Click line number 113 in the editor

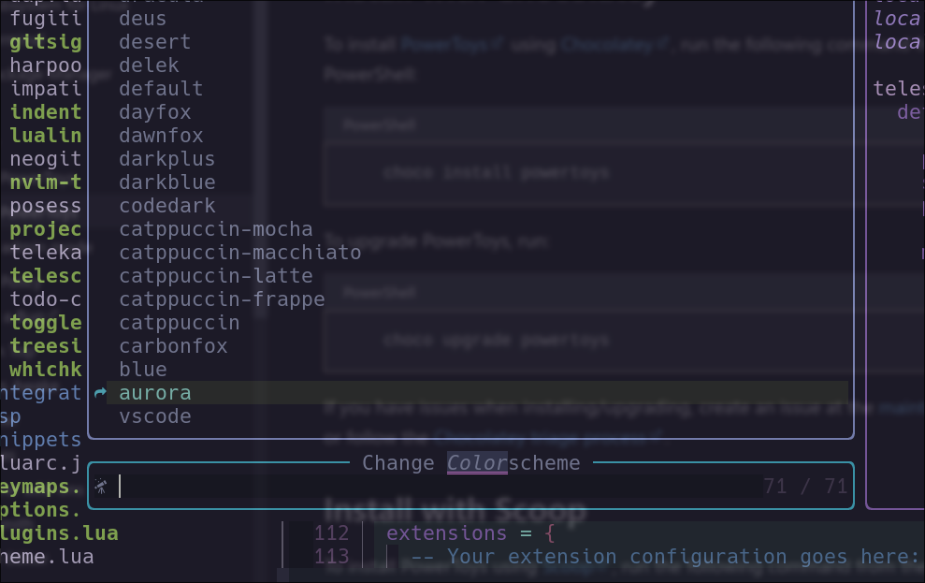pos(331,557)
